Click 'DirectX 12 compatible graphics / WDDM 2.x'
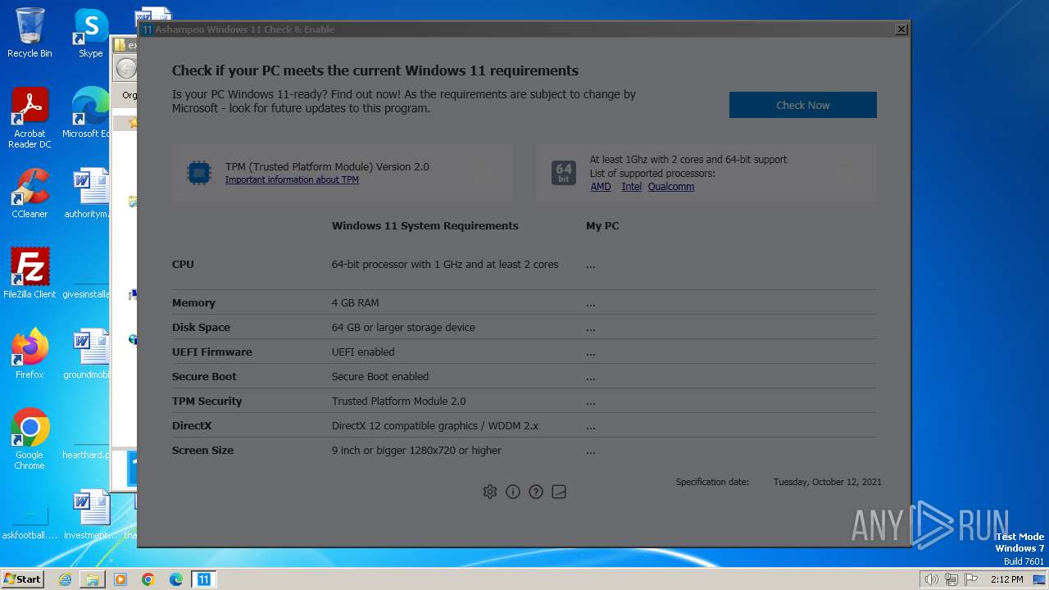The height and width of the screenshot is (590, 1049). point(435,425)
